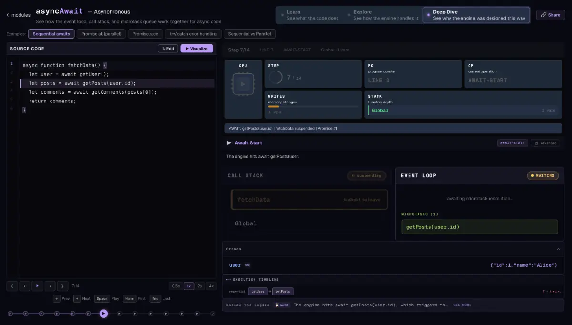Image resolution: width=572 pixels, height=325 pixels.
Task: Switch to Learn mode
Action: pos(312,15)
